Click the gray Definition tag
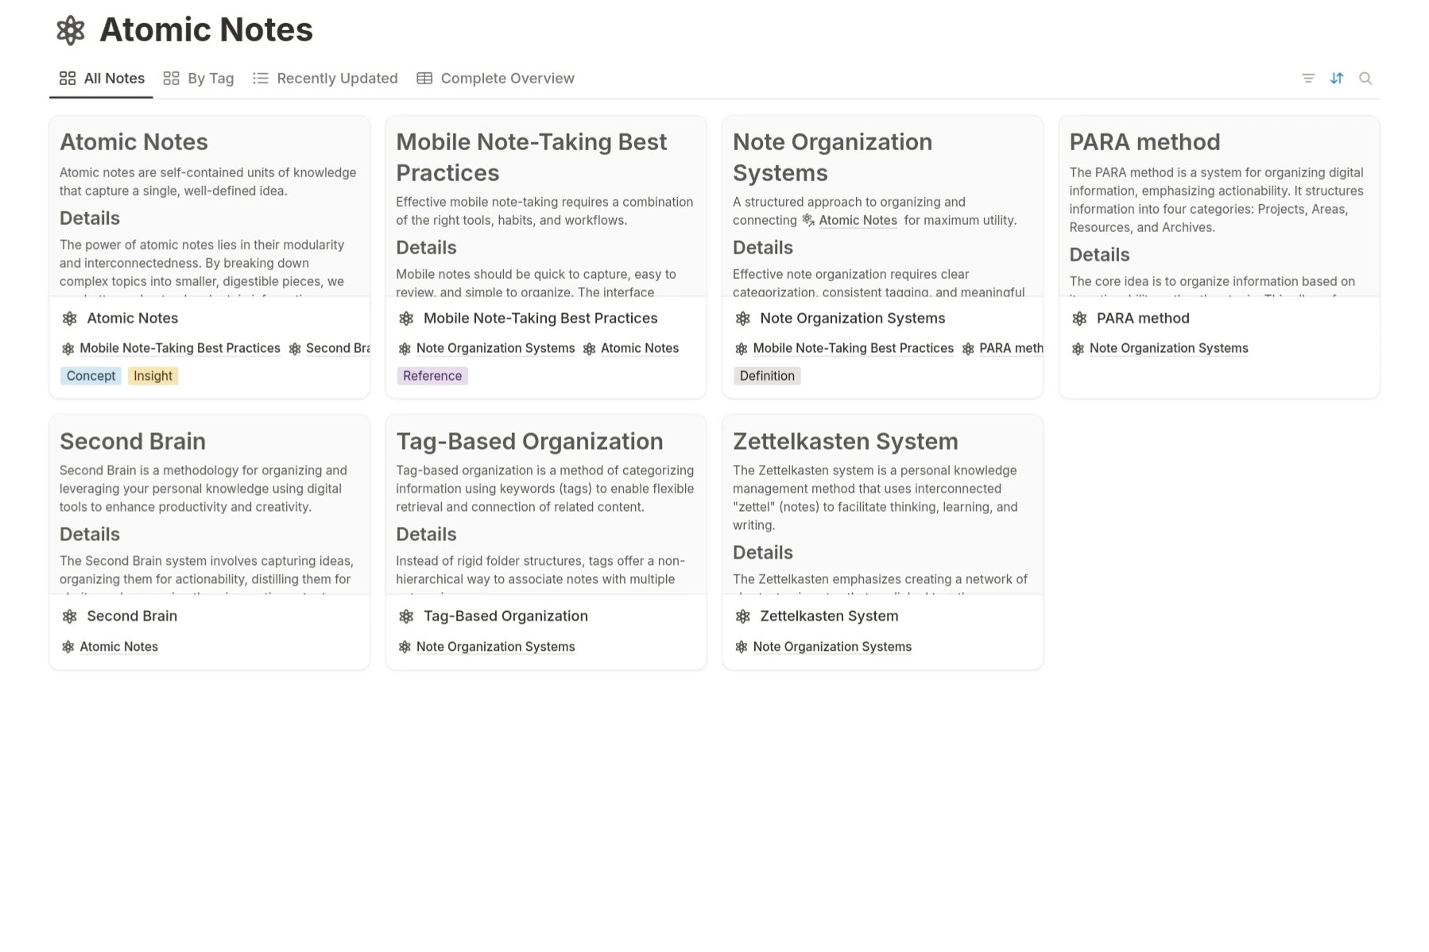This screenshot has width=1429, height=952. point(767,376)
